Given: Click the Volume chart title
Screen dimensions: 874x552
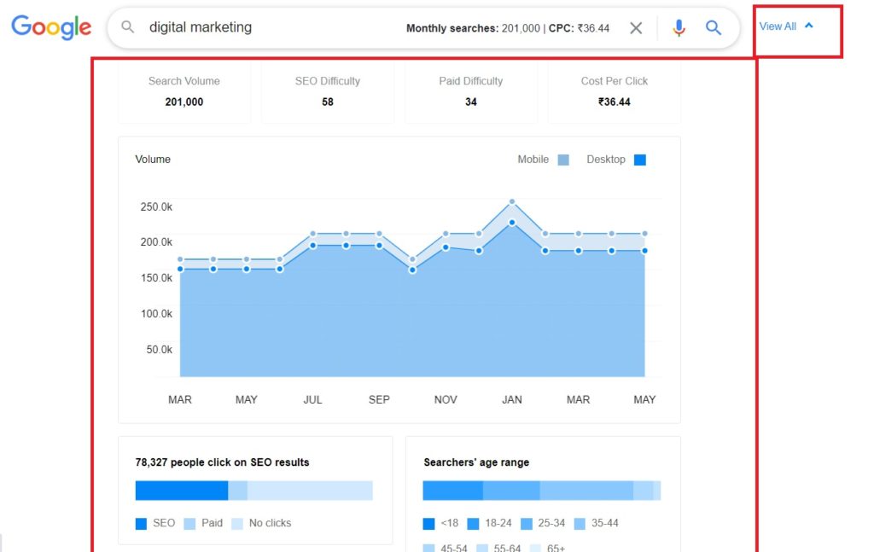Looking at the screenshot, I should point(153,160).
